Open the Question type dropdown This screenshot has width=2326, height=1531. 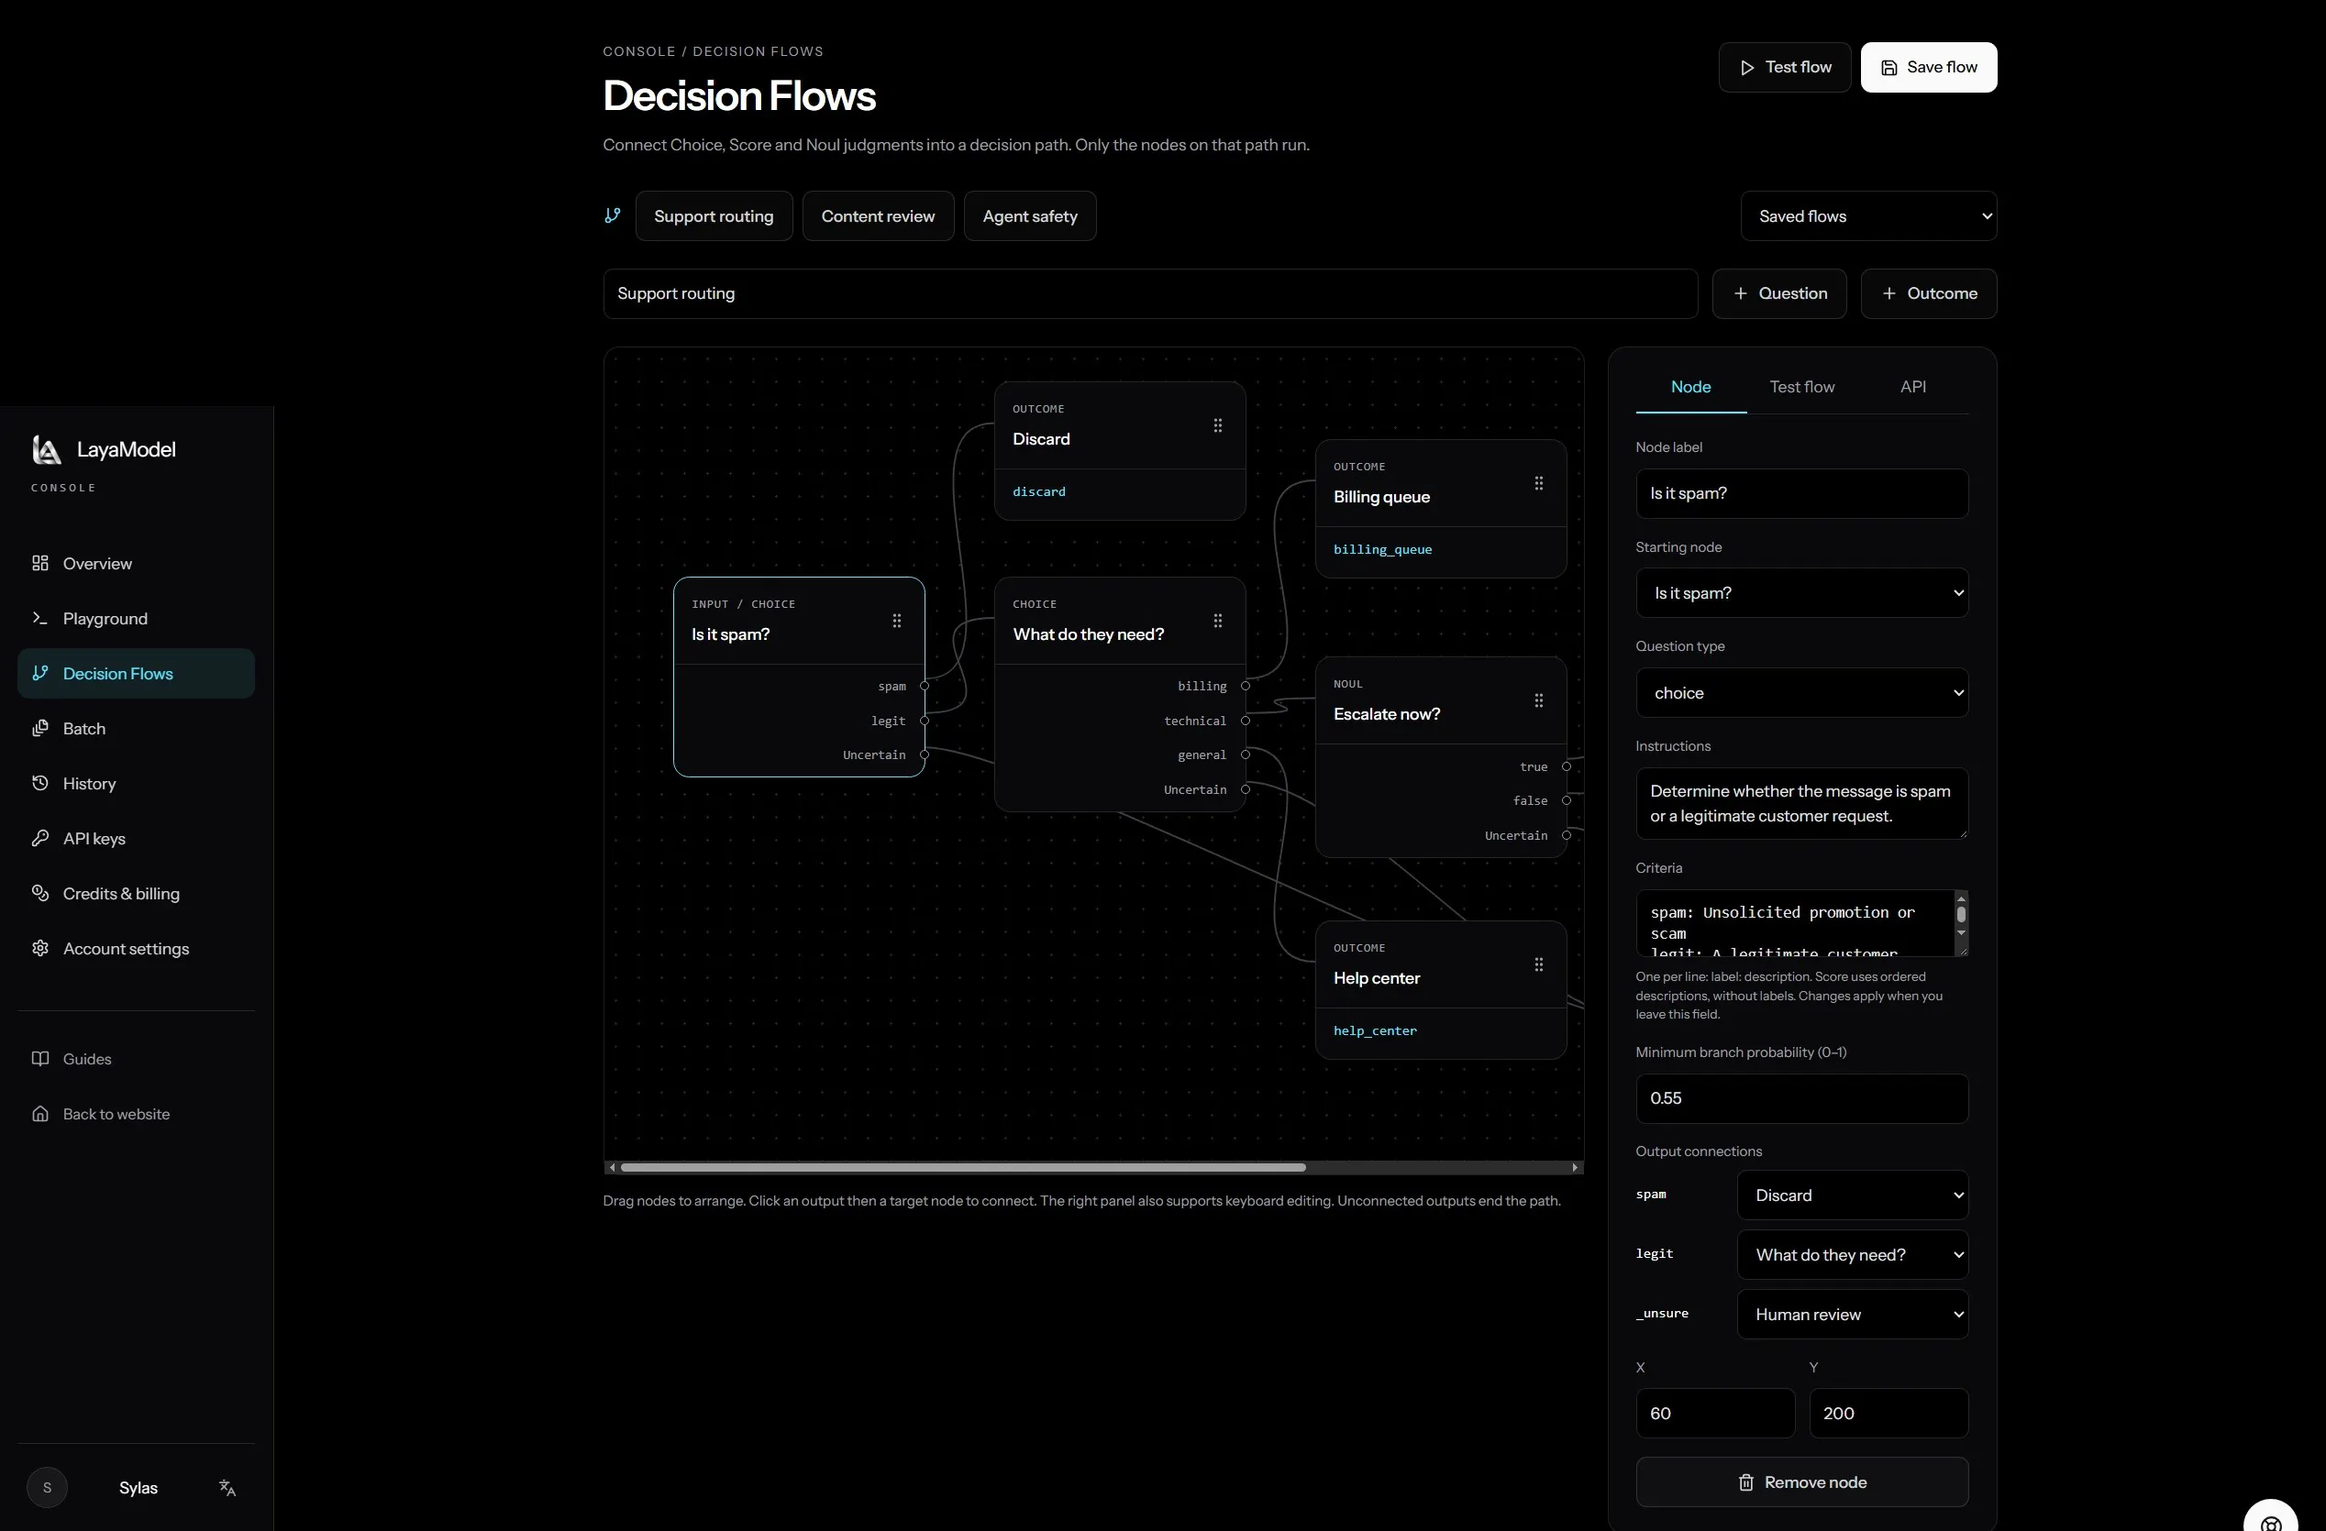[1801, 693]
